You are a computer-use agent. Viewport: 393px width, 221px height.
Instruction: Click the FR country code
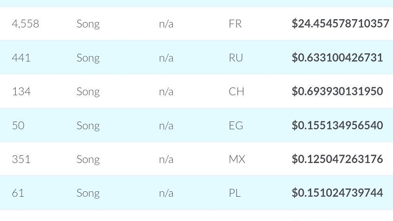[x=235, y=24]
